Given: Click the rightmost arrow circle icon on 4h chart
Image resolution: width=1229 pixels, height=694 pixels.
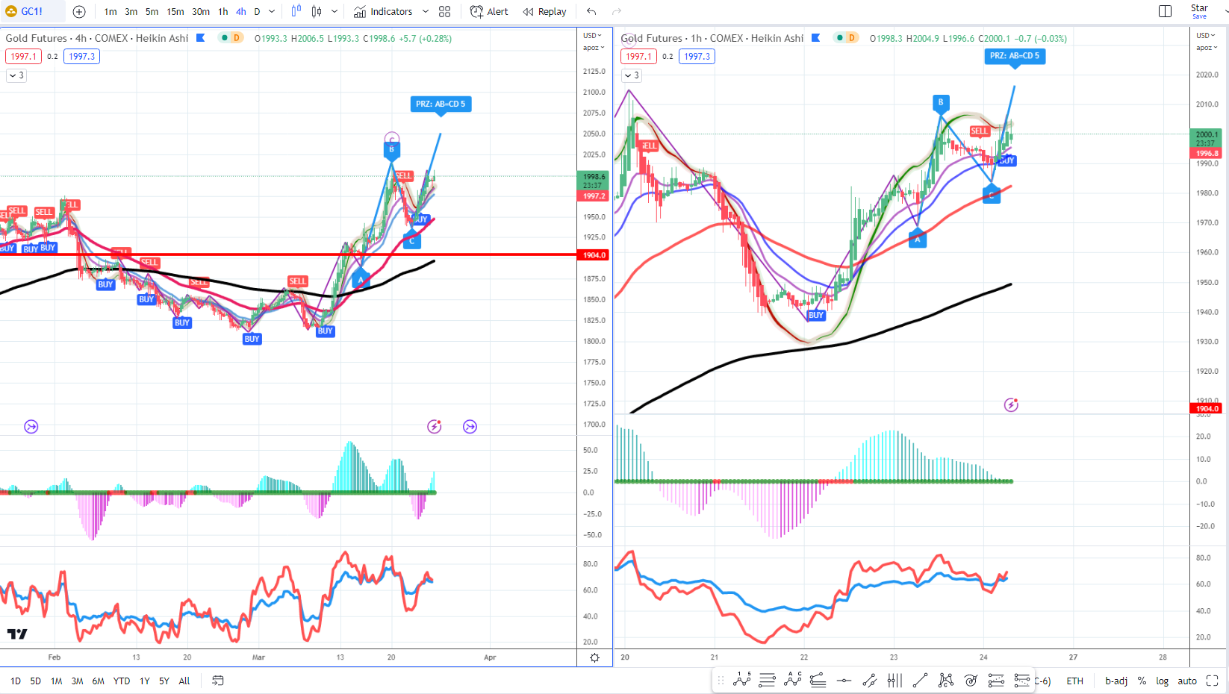Looking at the screenshot, I should [x=470, y=427].
